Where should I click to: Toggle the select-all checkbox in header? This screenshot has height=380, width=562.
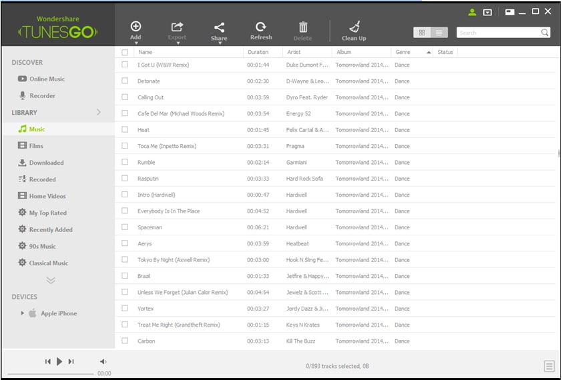point(125,52)
